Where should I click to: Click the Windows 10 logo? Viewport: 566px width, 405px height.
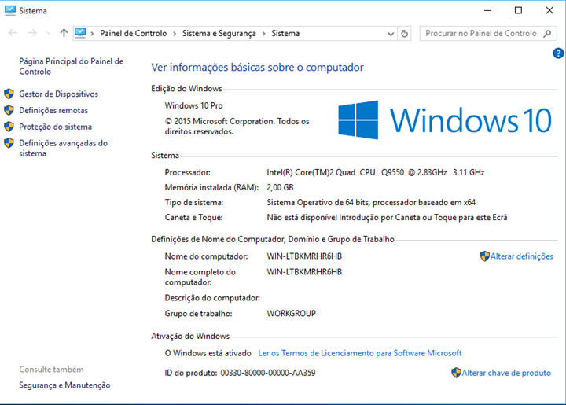(445, 120)
